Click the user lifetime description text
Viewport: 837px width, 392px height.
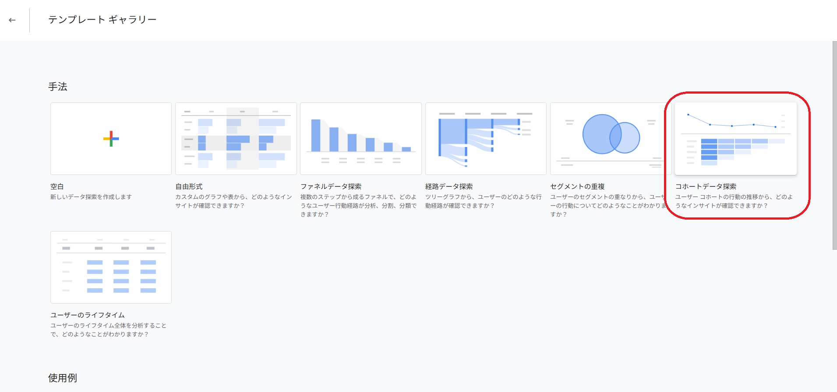click(109, 330)
